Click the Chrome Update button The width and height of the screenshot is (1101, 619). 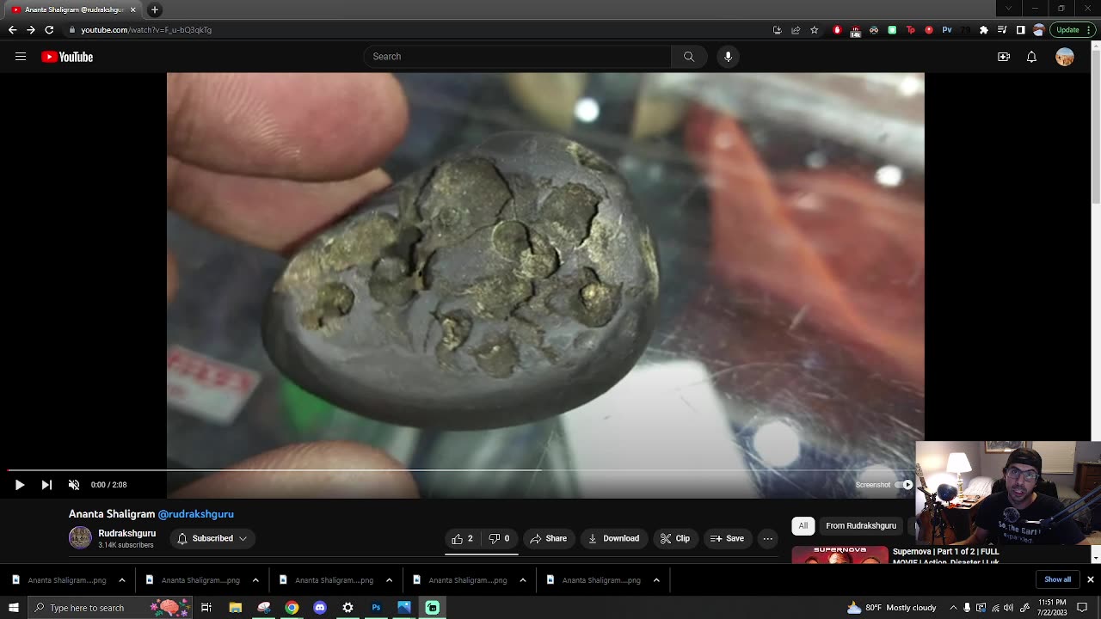click(x=1073, y=30)
